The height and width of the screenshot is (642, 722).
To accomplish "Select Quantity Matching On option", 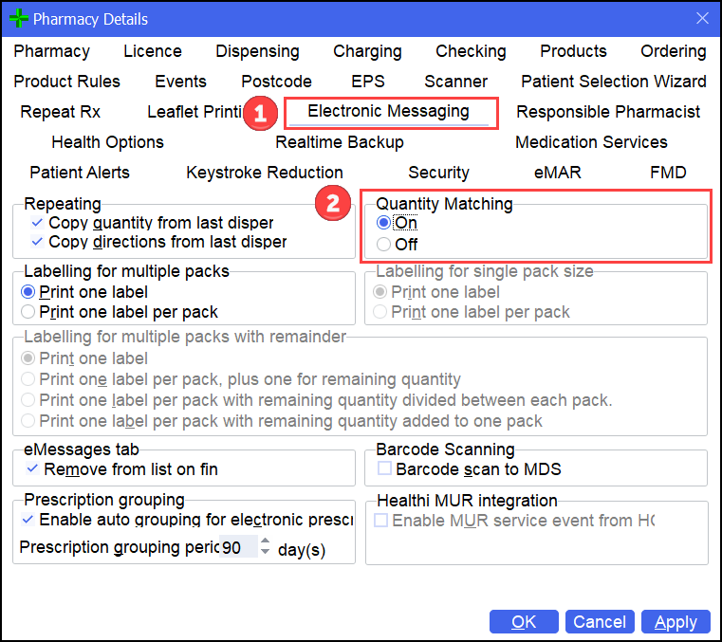I will pos(383,223).
